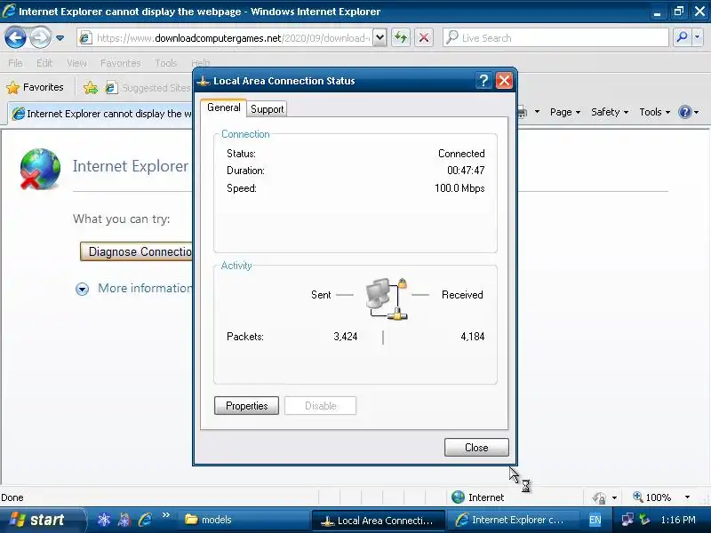711x533 pixels.
Task: Click the EN language bar indicator
Action: 595,520
